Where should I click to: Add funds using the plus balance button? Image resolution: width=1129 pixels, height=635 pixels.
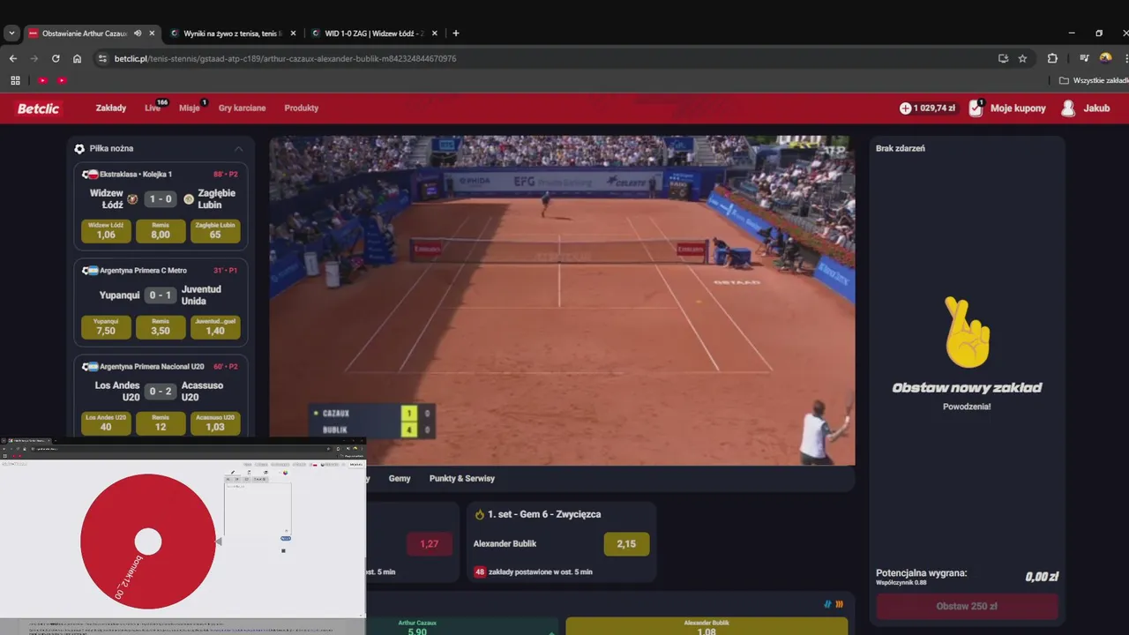905,108
